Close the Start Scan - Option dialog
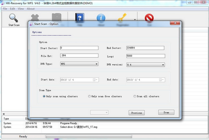 point(175,23)
